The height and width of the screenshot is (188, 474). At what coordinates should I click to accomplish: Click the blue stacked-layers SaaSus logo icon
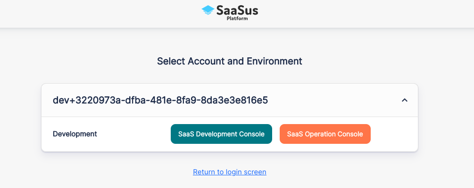[x=208, y=10]
